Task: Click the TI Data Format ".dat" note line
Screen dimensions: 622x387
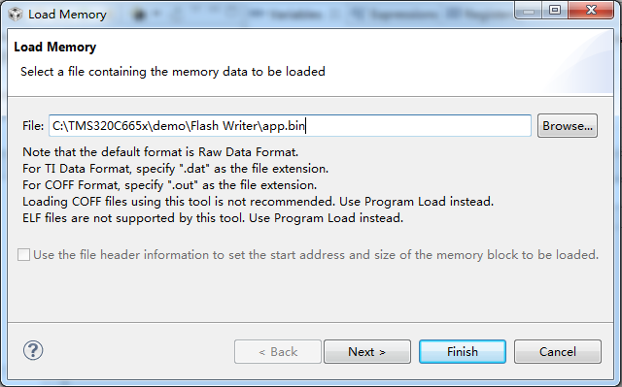Action: coord(176,169)
